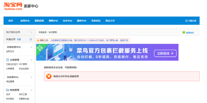
Task: Collapse the 自运营中心 section chevron
Action: coord(31,77)
